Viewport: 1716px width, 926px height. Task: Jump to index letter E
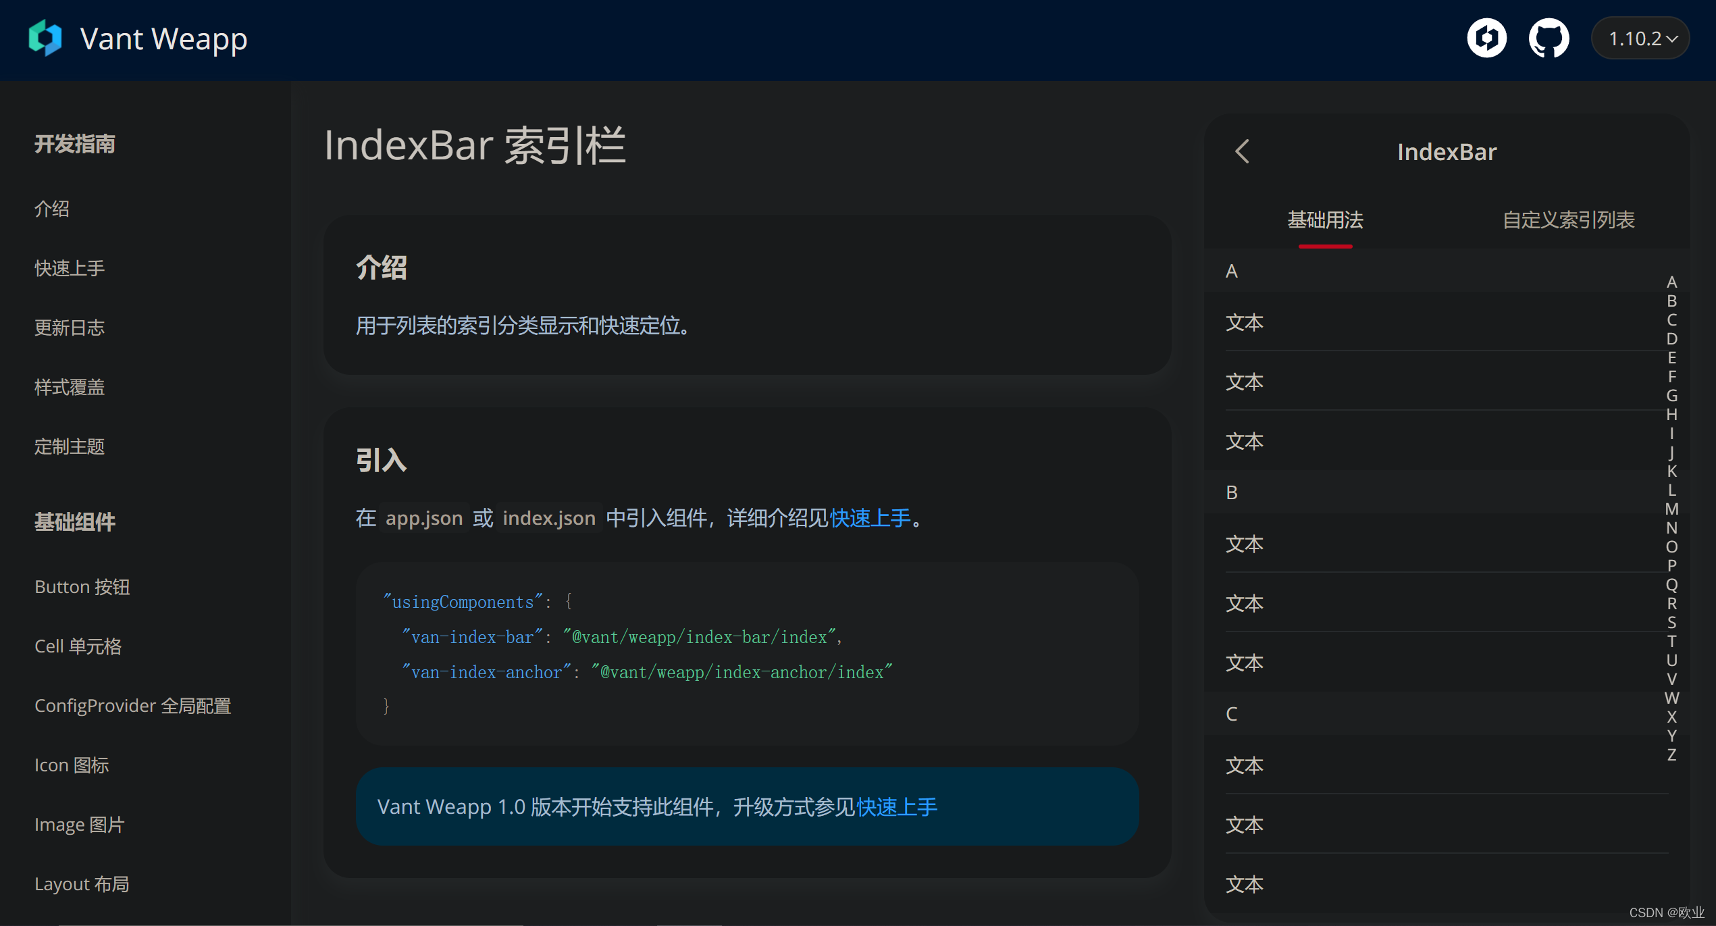click(x=1671, y=358)
